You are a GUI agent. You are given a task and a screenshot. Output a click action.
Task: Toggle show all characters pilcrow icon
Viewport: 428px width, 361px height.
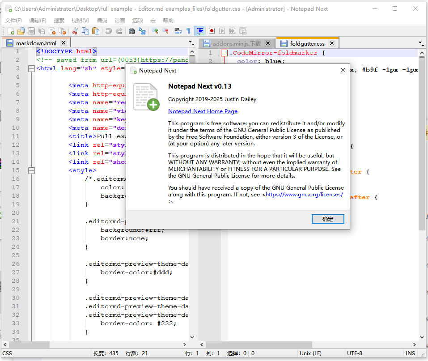pos(188,31)
